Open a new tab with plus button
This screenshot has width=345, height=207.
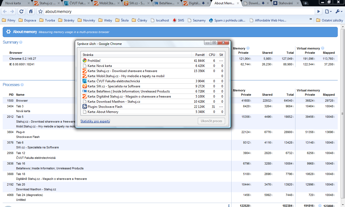(x=306, y=3)
